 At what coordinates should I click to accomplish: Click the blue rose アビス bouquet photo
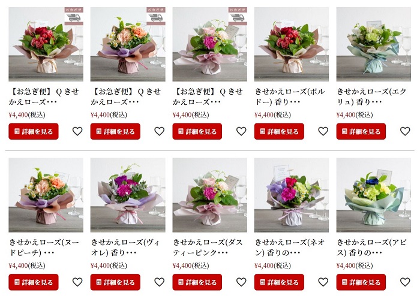374,195
